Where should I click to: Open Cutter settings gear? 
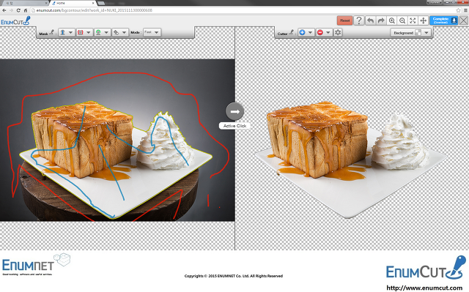point(338,32)
